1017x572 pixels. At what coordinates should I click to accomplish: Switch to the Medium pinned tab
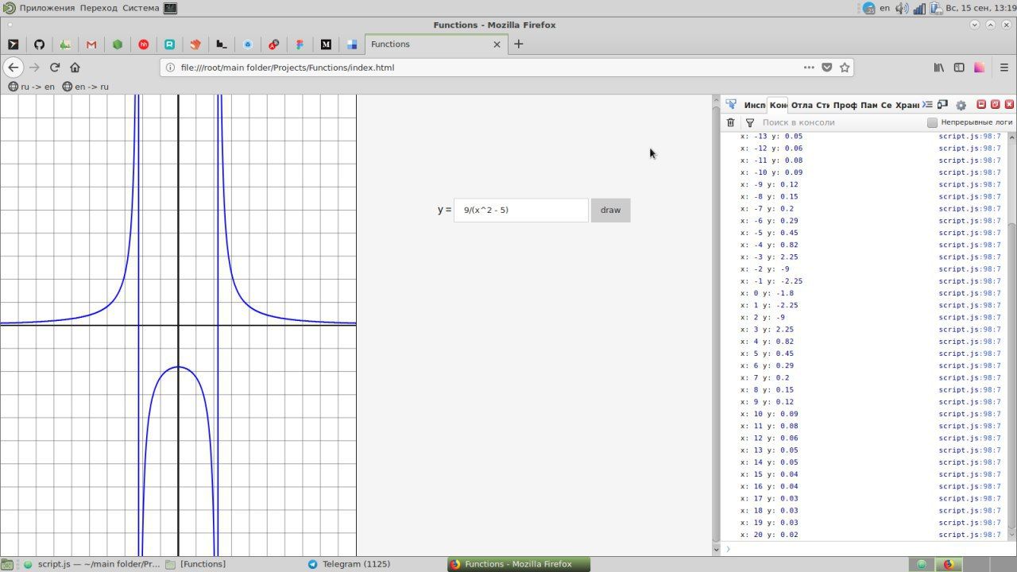click(x=326, y=44)
